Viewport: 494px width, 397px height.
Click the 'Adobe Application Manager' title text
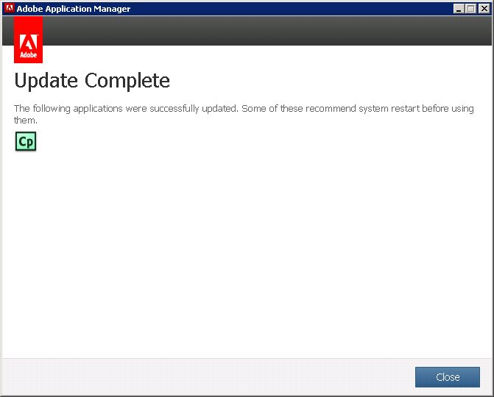(74, 9)
